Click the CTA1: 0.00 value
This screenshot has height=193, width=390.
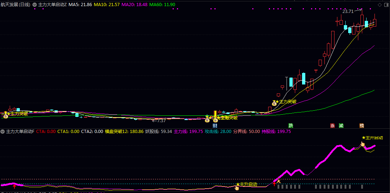(68, 131)
